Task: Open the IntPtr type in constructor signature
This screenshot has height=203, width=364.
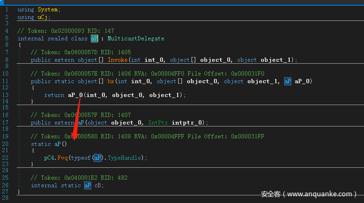Action: click(158, 123)
